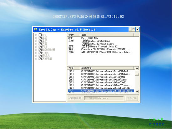Expand the 声音 tree node
Screen dimensions: 172x129
pos(36,44)
